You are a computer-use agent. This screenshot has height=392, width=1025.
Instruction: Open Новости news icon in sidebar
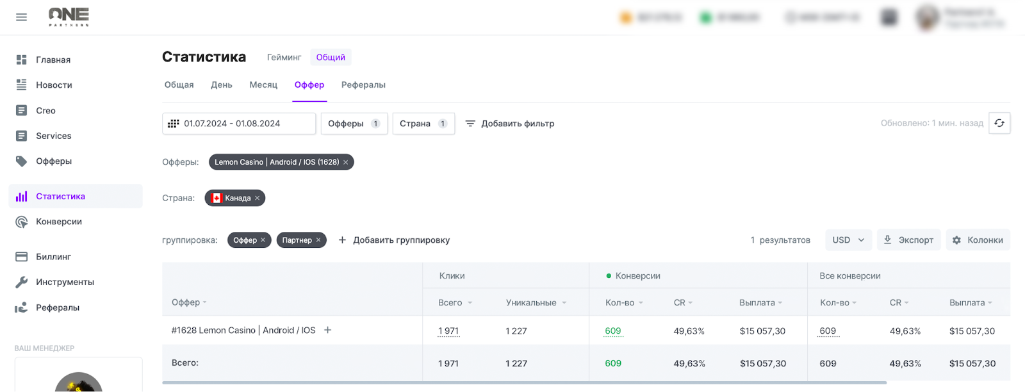(21, 85)
